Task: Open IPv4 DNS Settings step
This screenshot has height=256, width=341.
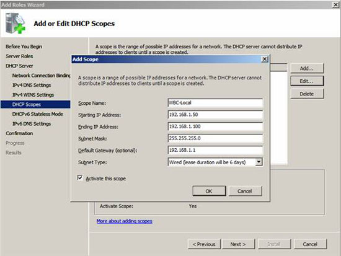Action: point(32,85)
